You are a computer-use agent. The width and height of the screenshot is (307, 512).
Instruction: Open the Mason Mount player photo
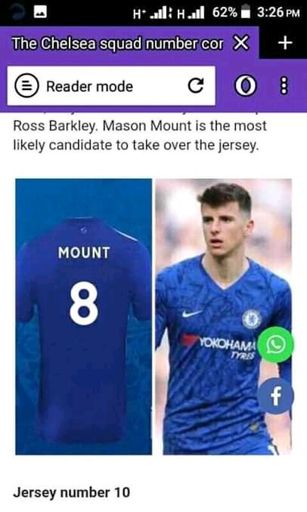tap(224, 316)
